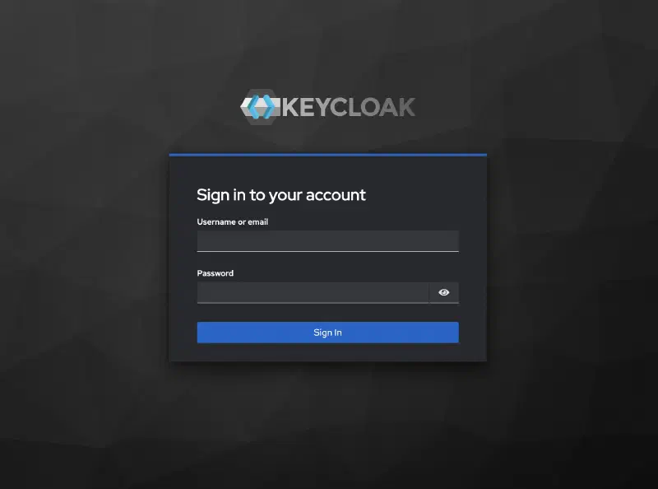Screen dimensions: 658x489
Task: Toggle password visibility with the eye button
Action: point(443,292)
